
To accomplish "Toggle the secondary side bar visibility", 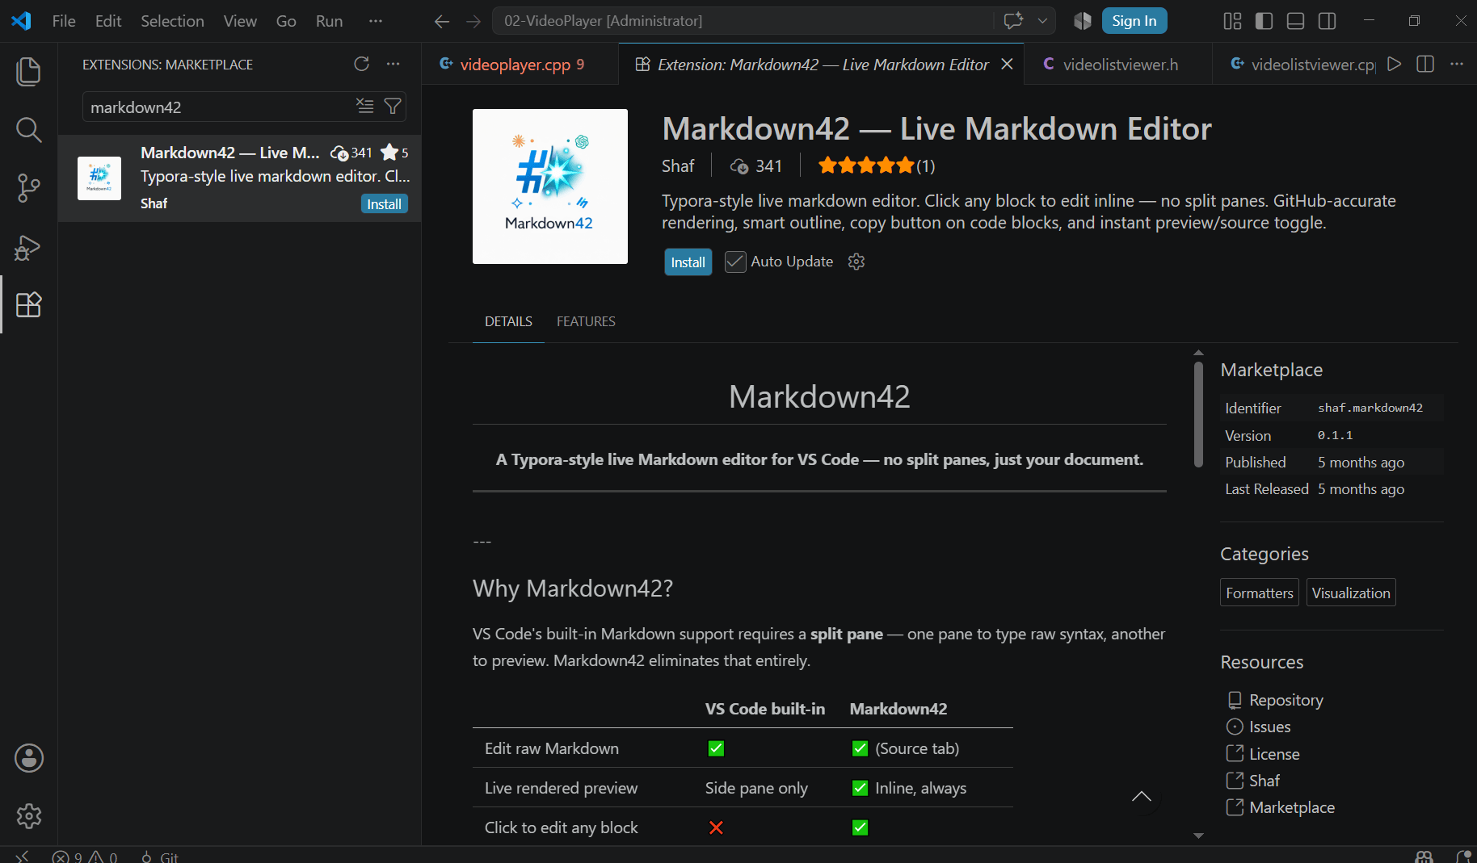I will point(1327,21).
